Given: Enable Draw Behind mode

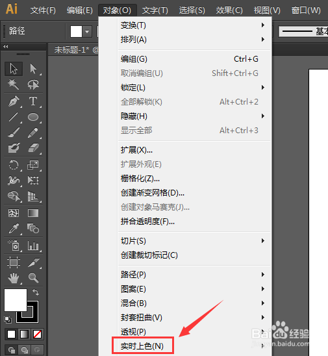Looking at the screenshot, I should [24, 350].
